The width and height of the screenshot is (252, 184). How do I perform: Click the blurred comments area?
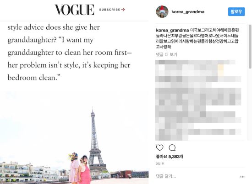point(198,100)
